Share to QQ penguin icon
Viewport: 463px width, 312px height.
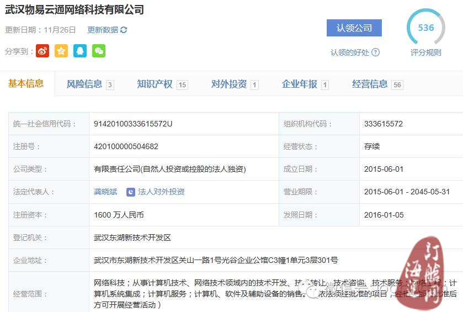pyautogui.click(x=80, y=51)
